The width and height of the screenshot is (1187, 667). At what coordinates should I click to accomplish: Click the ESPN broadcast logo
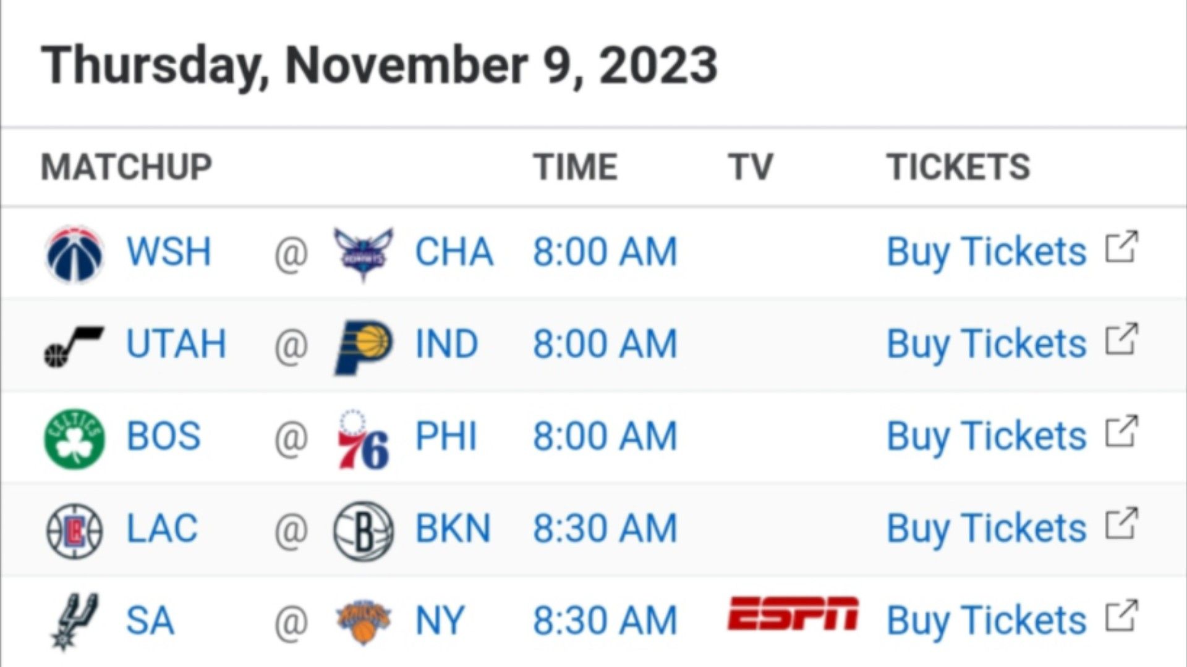pyautogui.click(x=793, y=613)
